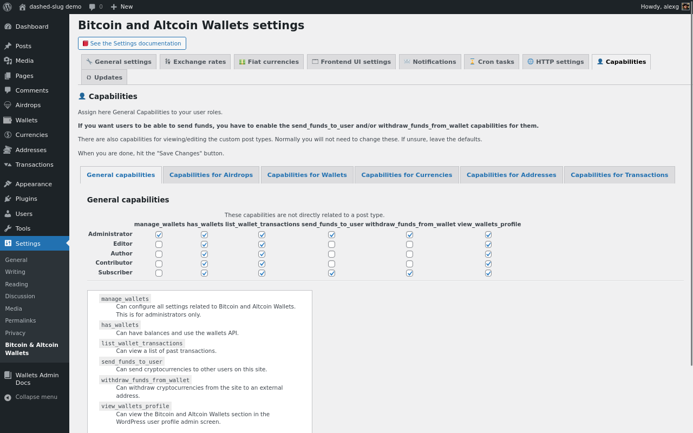Click the Airdrops parachute icon in sidebar
Screen dimensions: 693x433
(8, 105)
